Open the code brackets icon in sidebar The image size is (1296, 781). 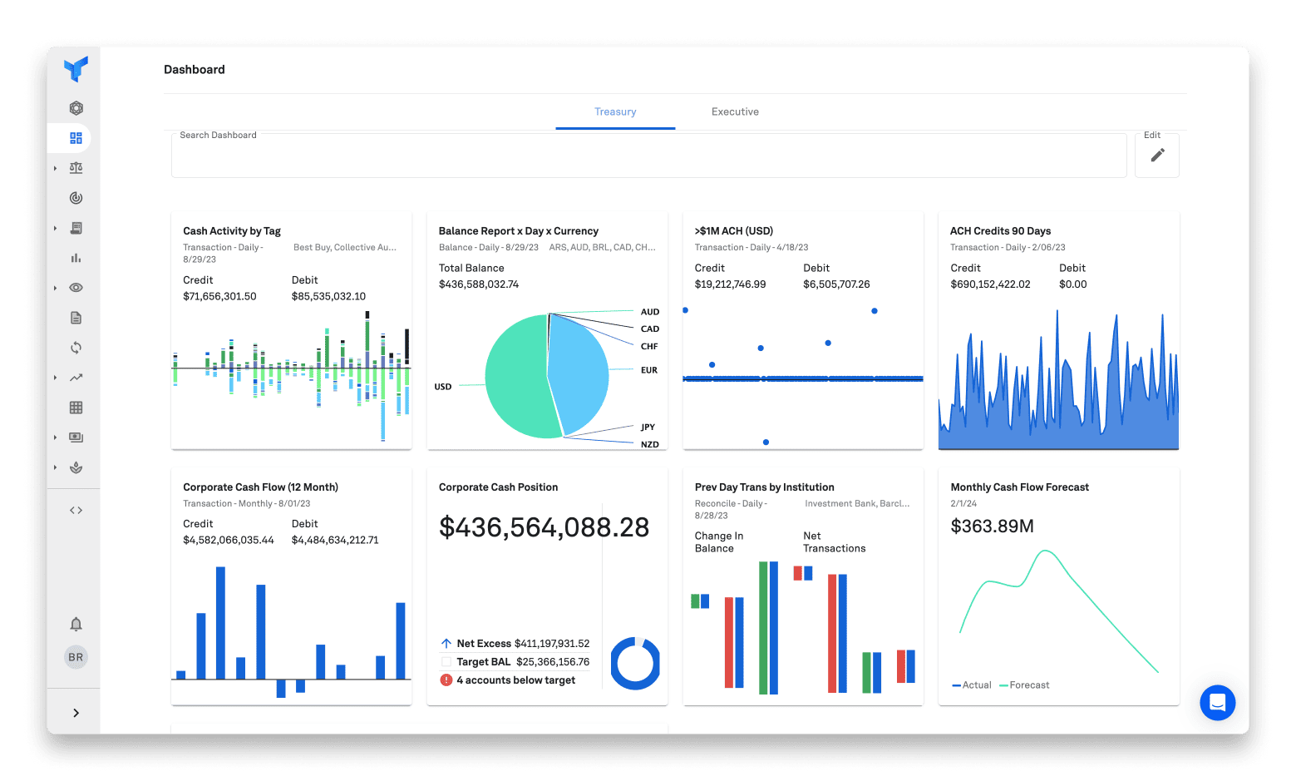click(76, 510)
